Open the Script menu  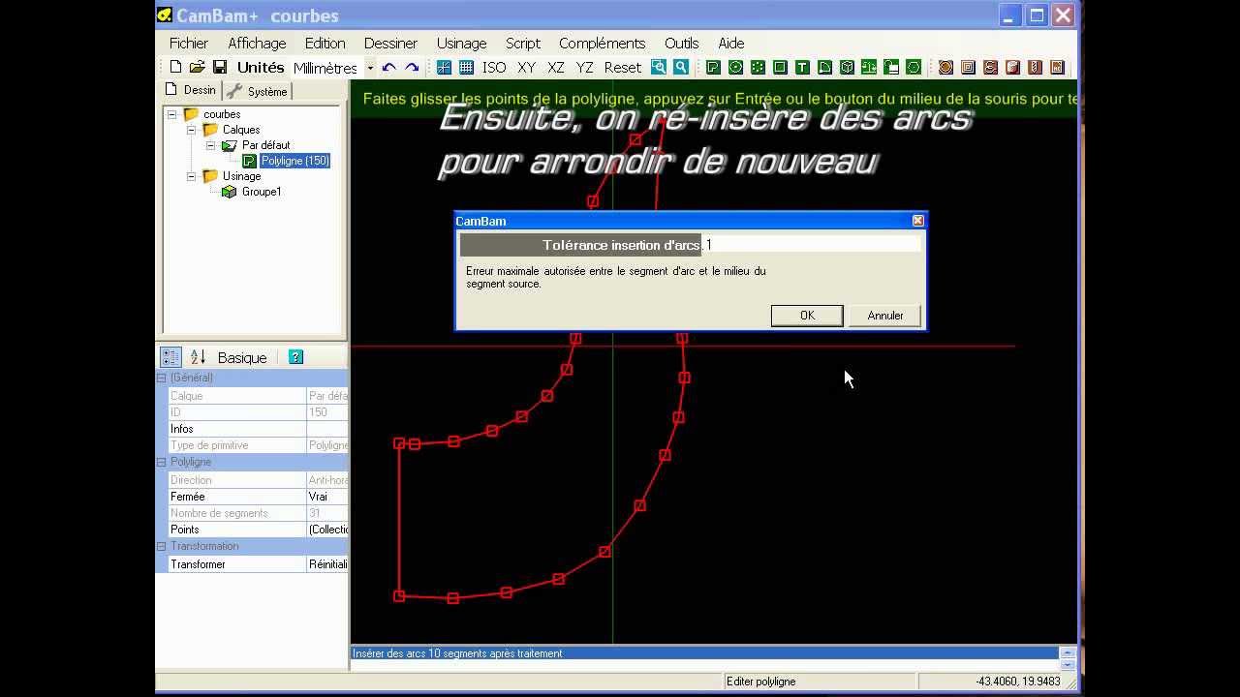(x=523, y=43)
